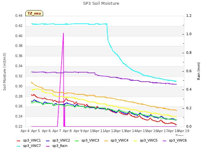
Task: Click the Apr 5 x-axis tick label
Action: pyautogui.click(x=36, y=131)
